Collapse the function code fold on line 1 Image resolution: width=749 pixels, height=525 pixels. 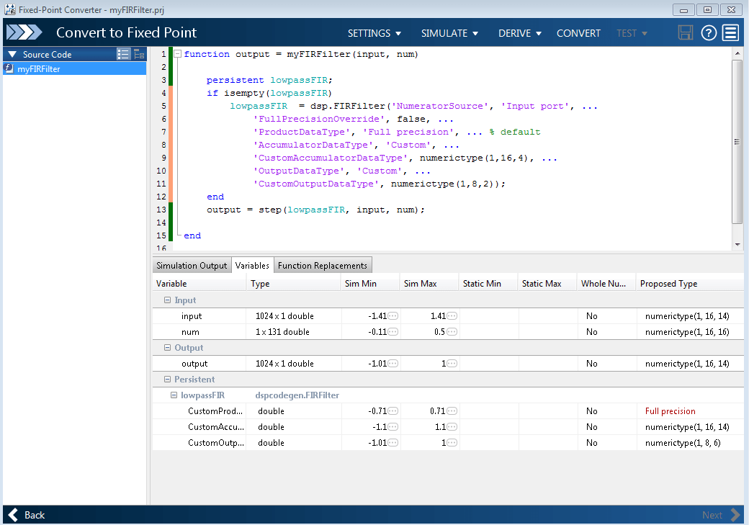tap(178, 54)
